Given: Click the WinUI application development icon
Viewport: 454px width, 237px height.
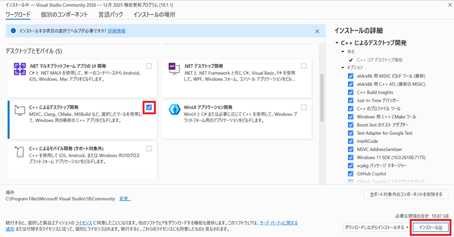Looking at the screenshot, I should [x=174, y=110].
